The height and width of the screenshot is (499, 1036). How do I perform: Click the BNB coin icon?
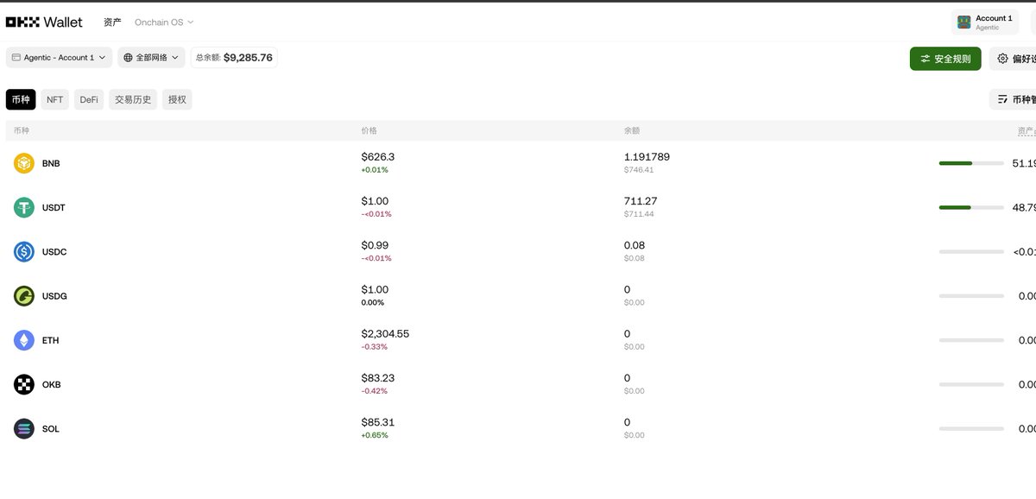coord(24,163)
